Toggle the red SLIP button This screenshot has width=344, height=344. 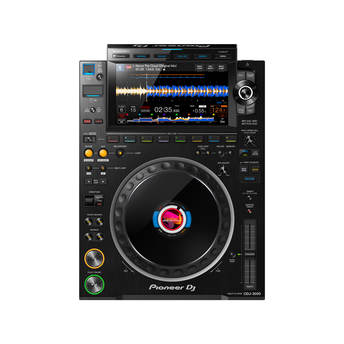[x=87, y=121]
